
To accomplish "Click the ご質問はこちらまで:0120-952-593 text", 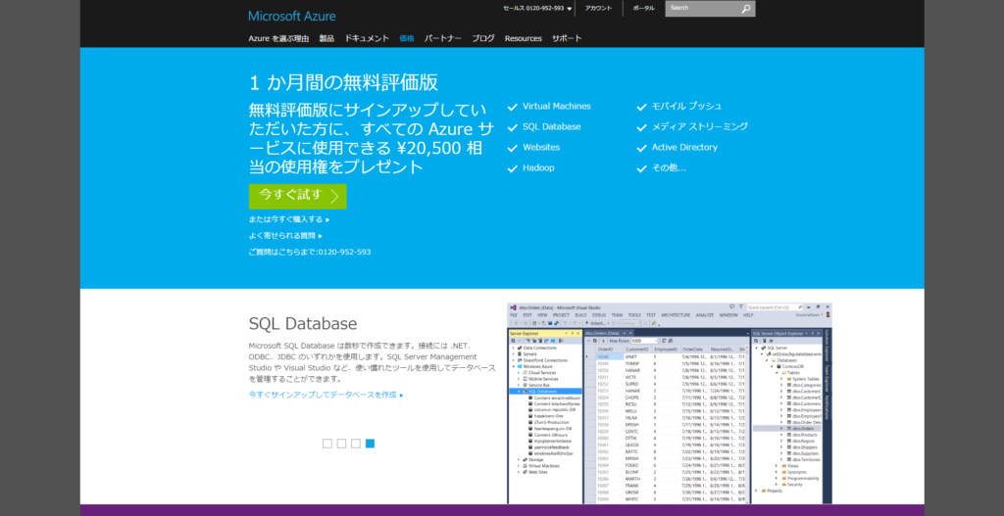I will click(309, 252).
